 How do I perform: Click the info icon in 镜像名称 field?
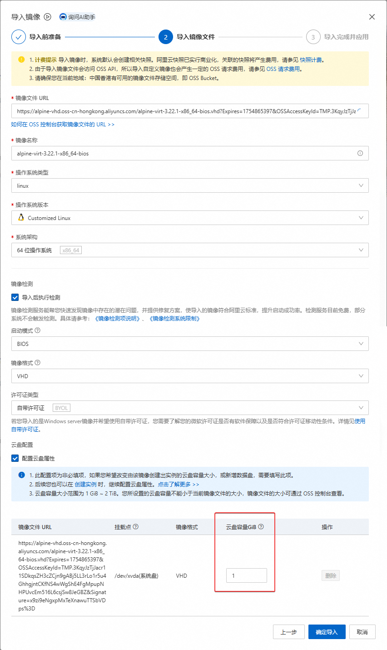[360, 153]
